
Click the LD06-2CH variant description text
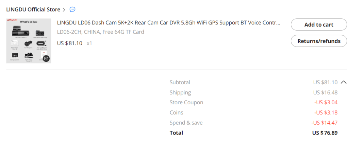[101, 32]
